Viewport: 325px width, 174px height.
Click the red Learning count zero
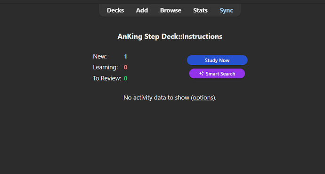pyautogui.click(x=125, y=67)
